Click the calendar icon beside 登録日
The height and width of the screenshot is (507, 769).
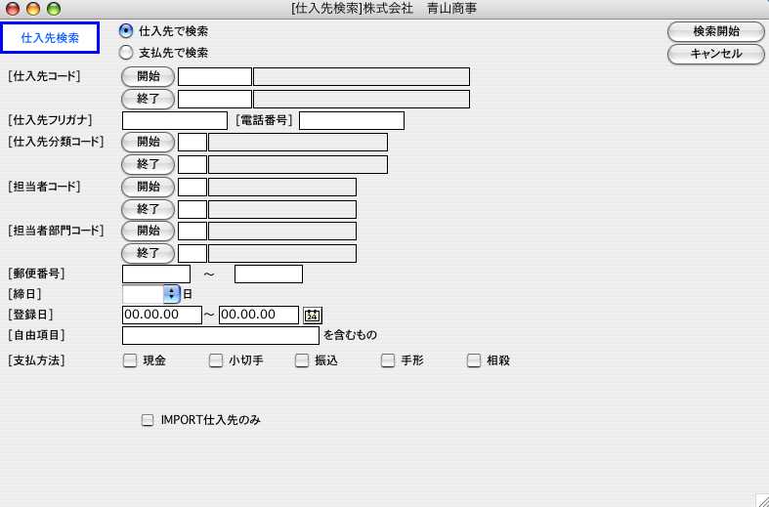312,316
